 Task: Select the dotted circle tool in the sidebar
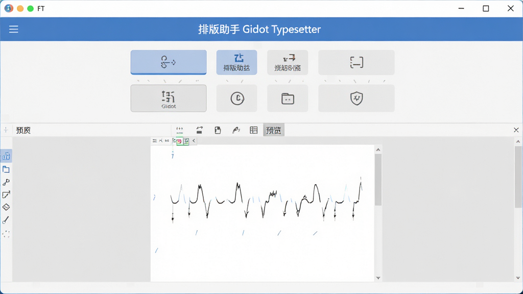tap(6, 234)
